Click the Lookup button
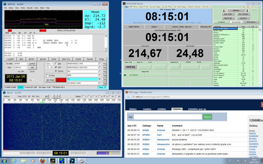Image resolution: width=263 pixels, height=164 pixels. point(32,64)
